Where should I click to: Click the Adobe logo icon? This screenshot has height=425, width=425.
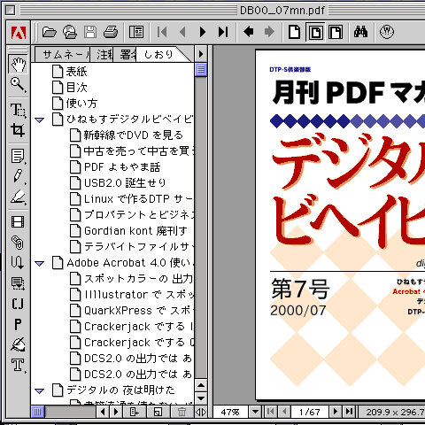coord(19,32)
